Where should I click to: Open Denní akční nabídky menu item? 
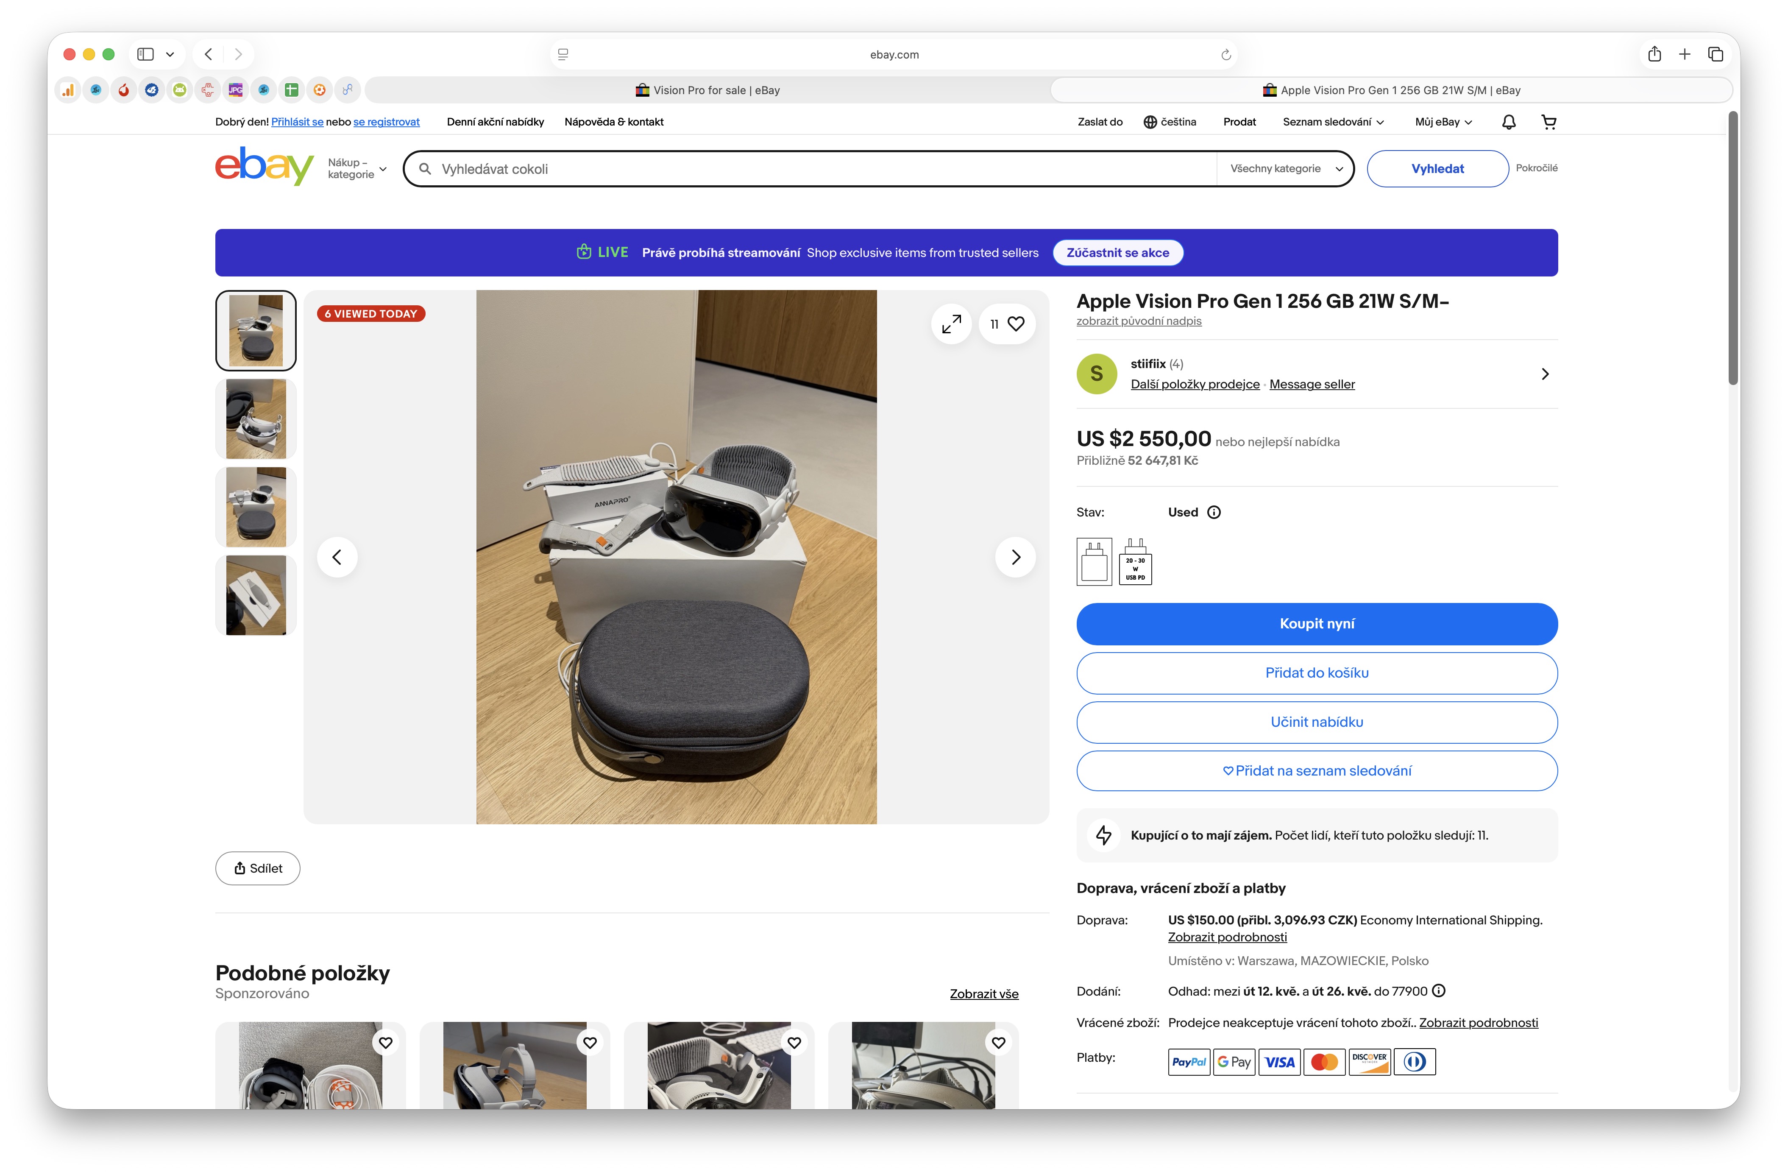[x=495, y=122]
